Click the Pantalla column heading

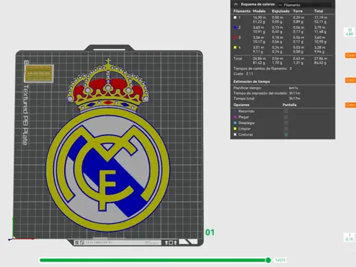(290, 105)
